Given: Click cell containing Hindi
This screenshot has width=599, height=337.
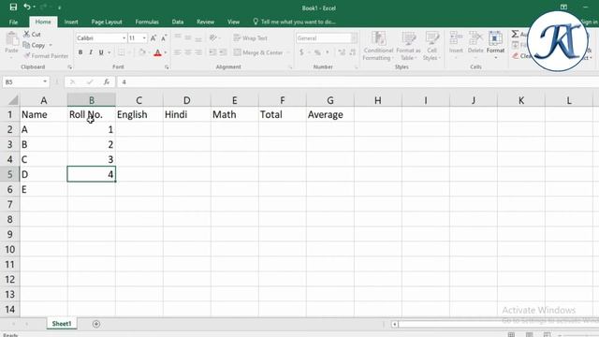Looking at the screenshot, I should (187, 114).
